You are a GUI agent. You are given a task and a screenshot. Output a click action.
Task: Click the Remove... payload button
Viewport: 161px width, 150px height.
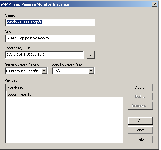(x=140, y=106)
